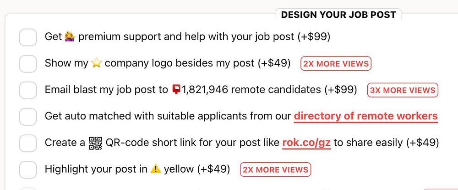Click 2X MORE VIEWS badge beside yellow highlight
The height and width of the screenshot is (190, 458).
[275, 169]
